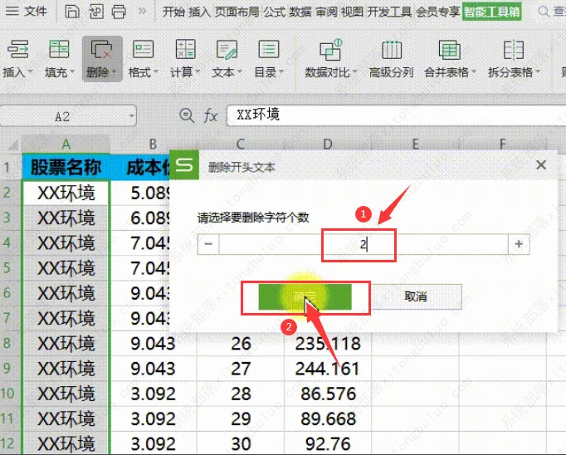The image size is (566, 455).
Task: Click the 文本 toolbox icon
Action: [x=227, y=50]
